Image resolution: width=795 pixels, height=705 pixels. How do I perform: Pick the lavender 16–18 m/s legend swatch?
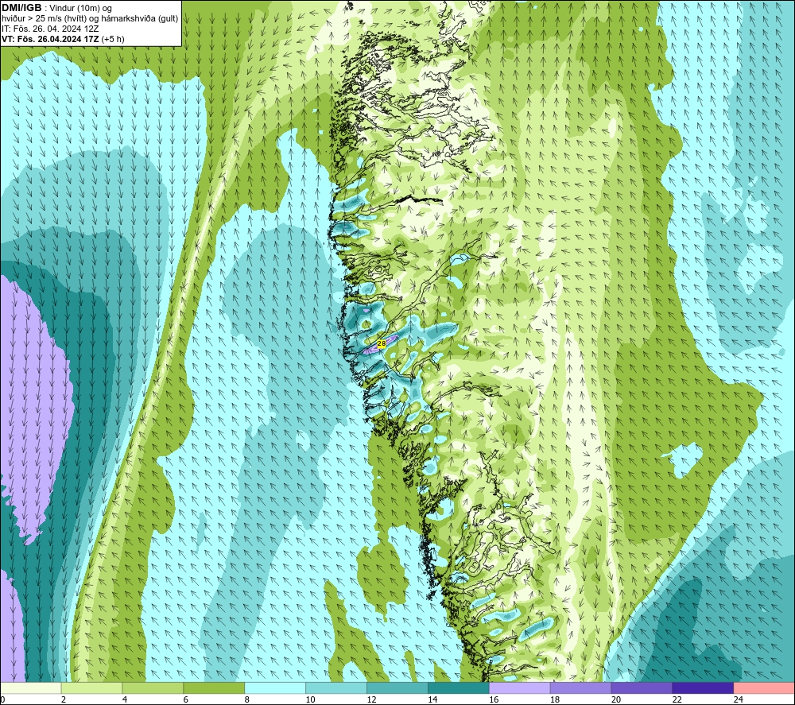520,688
